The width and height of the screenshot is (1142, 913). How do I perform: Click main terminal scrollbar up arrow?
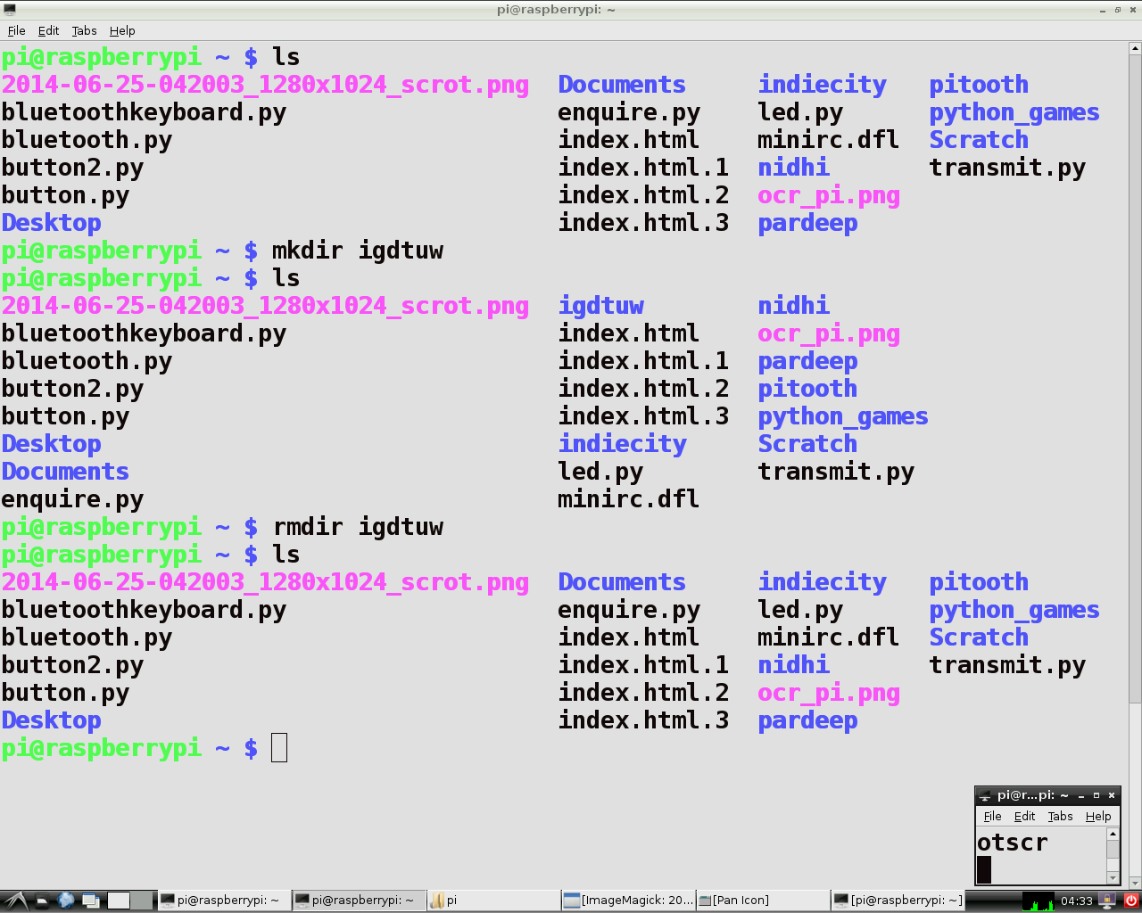coord(1135,49)
